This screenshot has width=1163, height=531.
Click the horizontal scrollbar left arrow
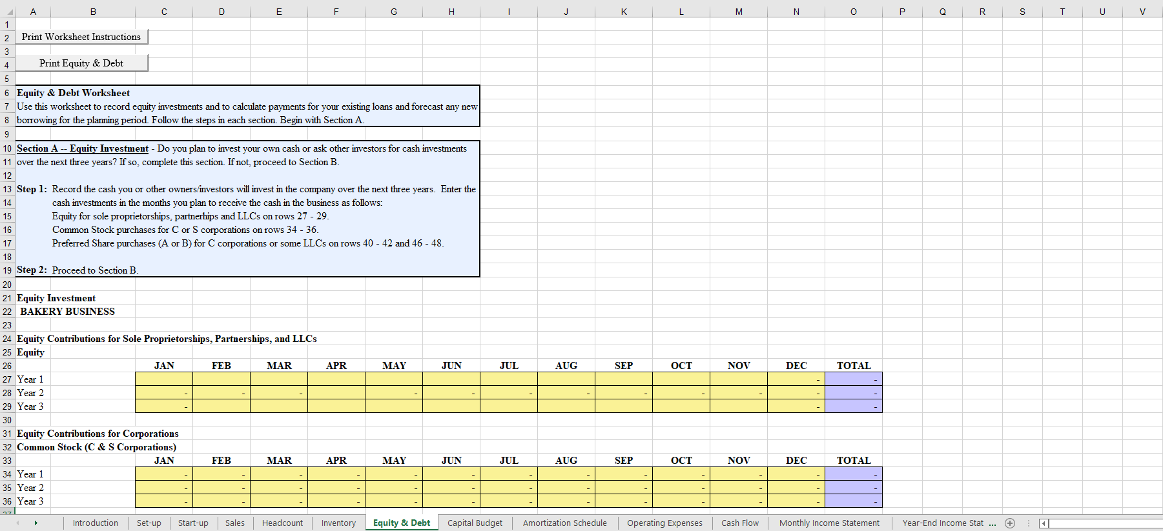(x=1044, y=523)
